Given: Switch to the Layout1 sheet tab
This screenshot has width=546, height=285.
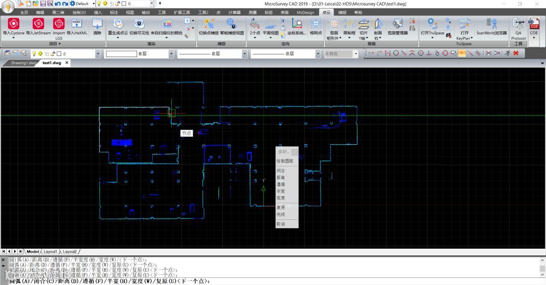Looking at the screenshot, I should click(50, 251).
